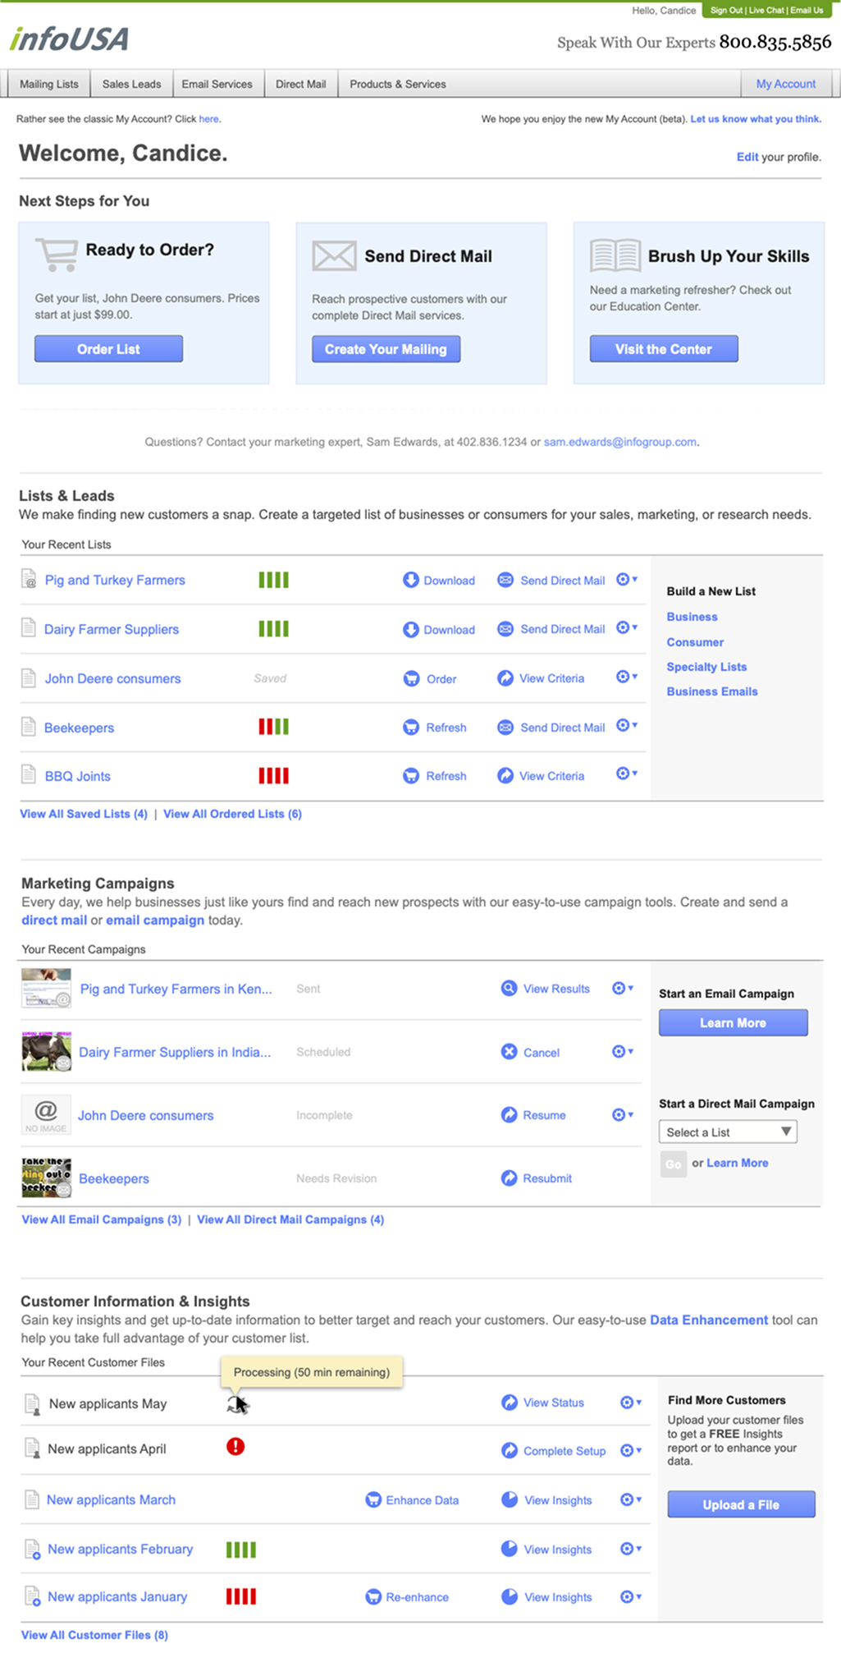Click the infoUSA logo
Viewport: 841px width, 1676px height.
70,39
